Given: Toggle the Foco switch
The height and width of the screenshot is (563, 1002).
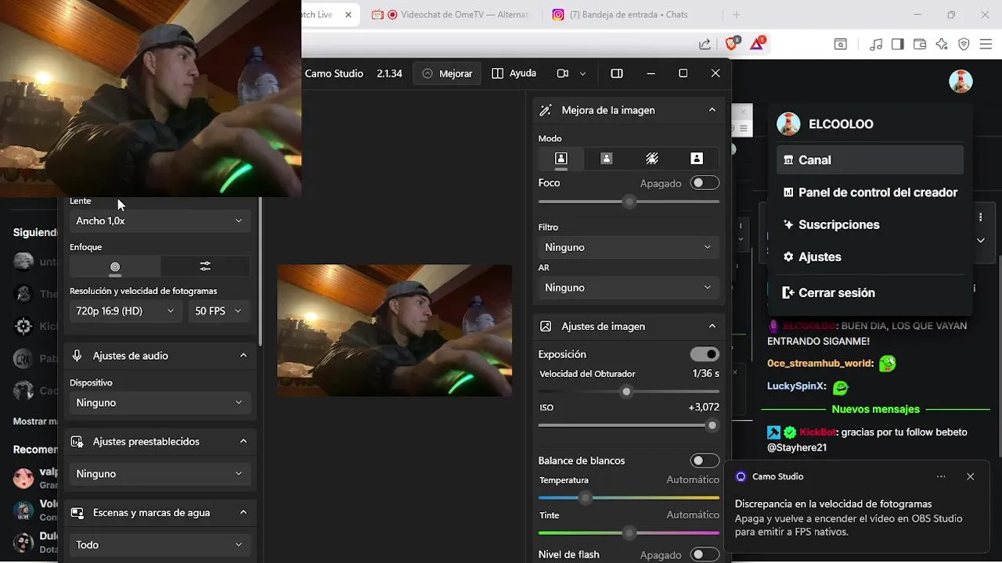Looking at the screenshot, I should click(705, 183).
